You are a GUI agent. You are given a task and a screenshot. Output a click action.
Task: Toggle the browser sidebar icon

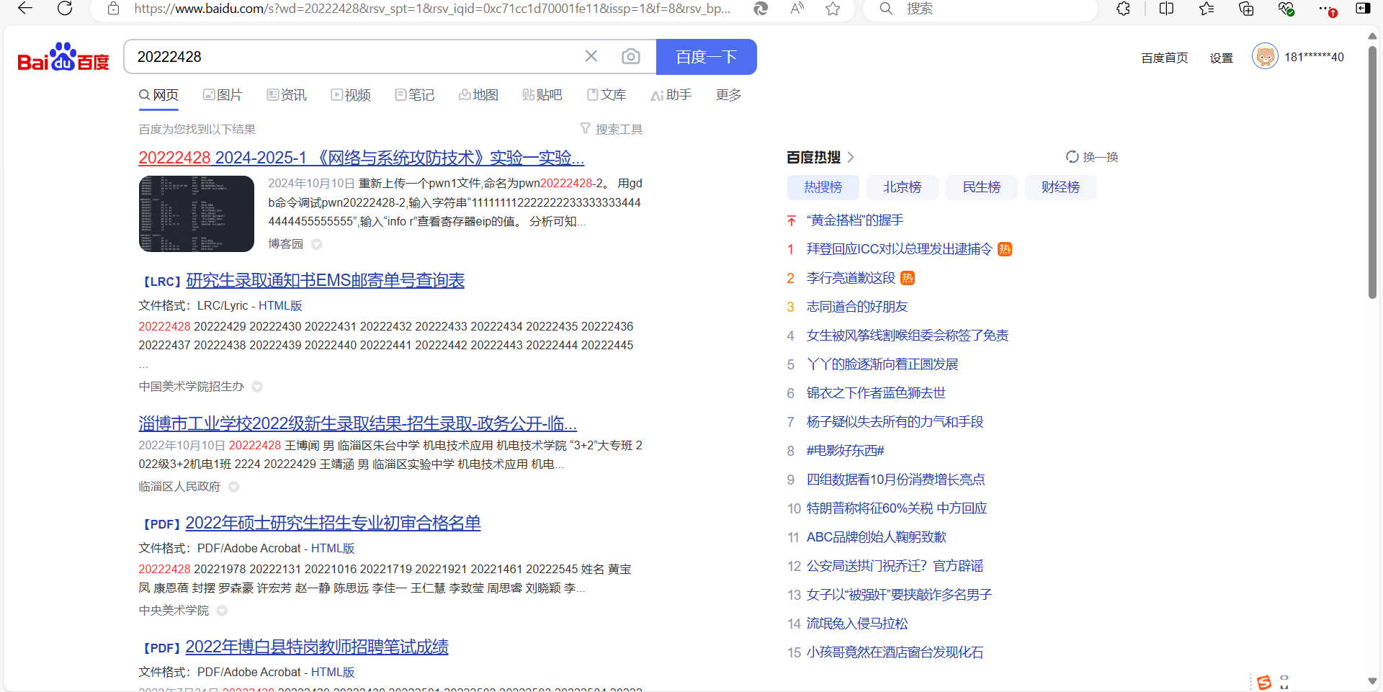click(x=1363, y=9)
